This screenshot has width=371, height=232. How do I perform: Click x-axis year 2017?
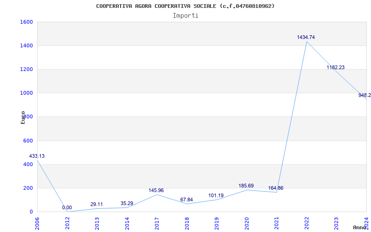157,224
